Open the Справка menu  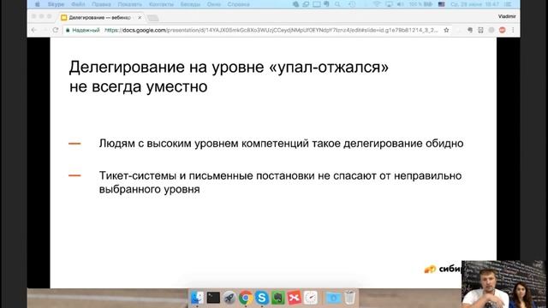coord(238,4)
